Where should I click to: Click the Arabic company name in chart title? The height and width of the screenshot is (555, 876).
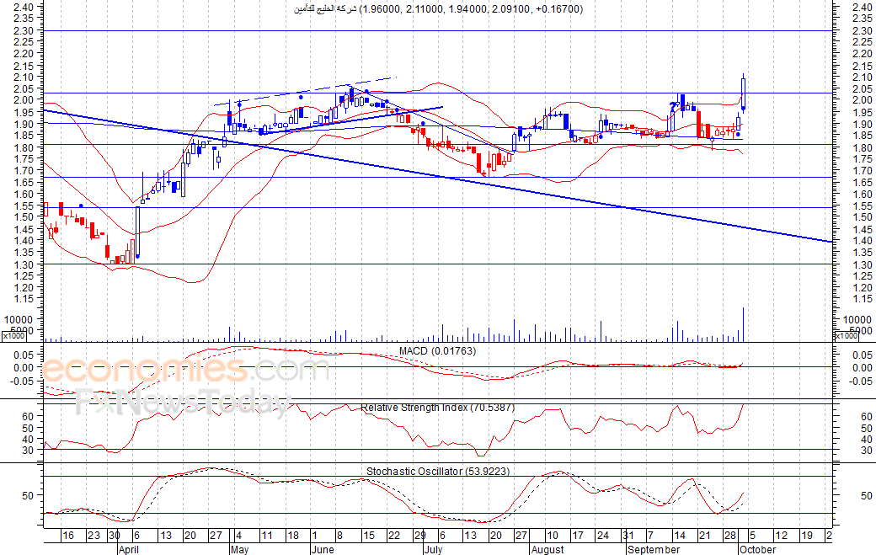click(324, 9)
